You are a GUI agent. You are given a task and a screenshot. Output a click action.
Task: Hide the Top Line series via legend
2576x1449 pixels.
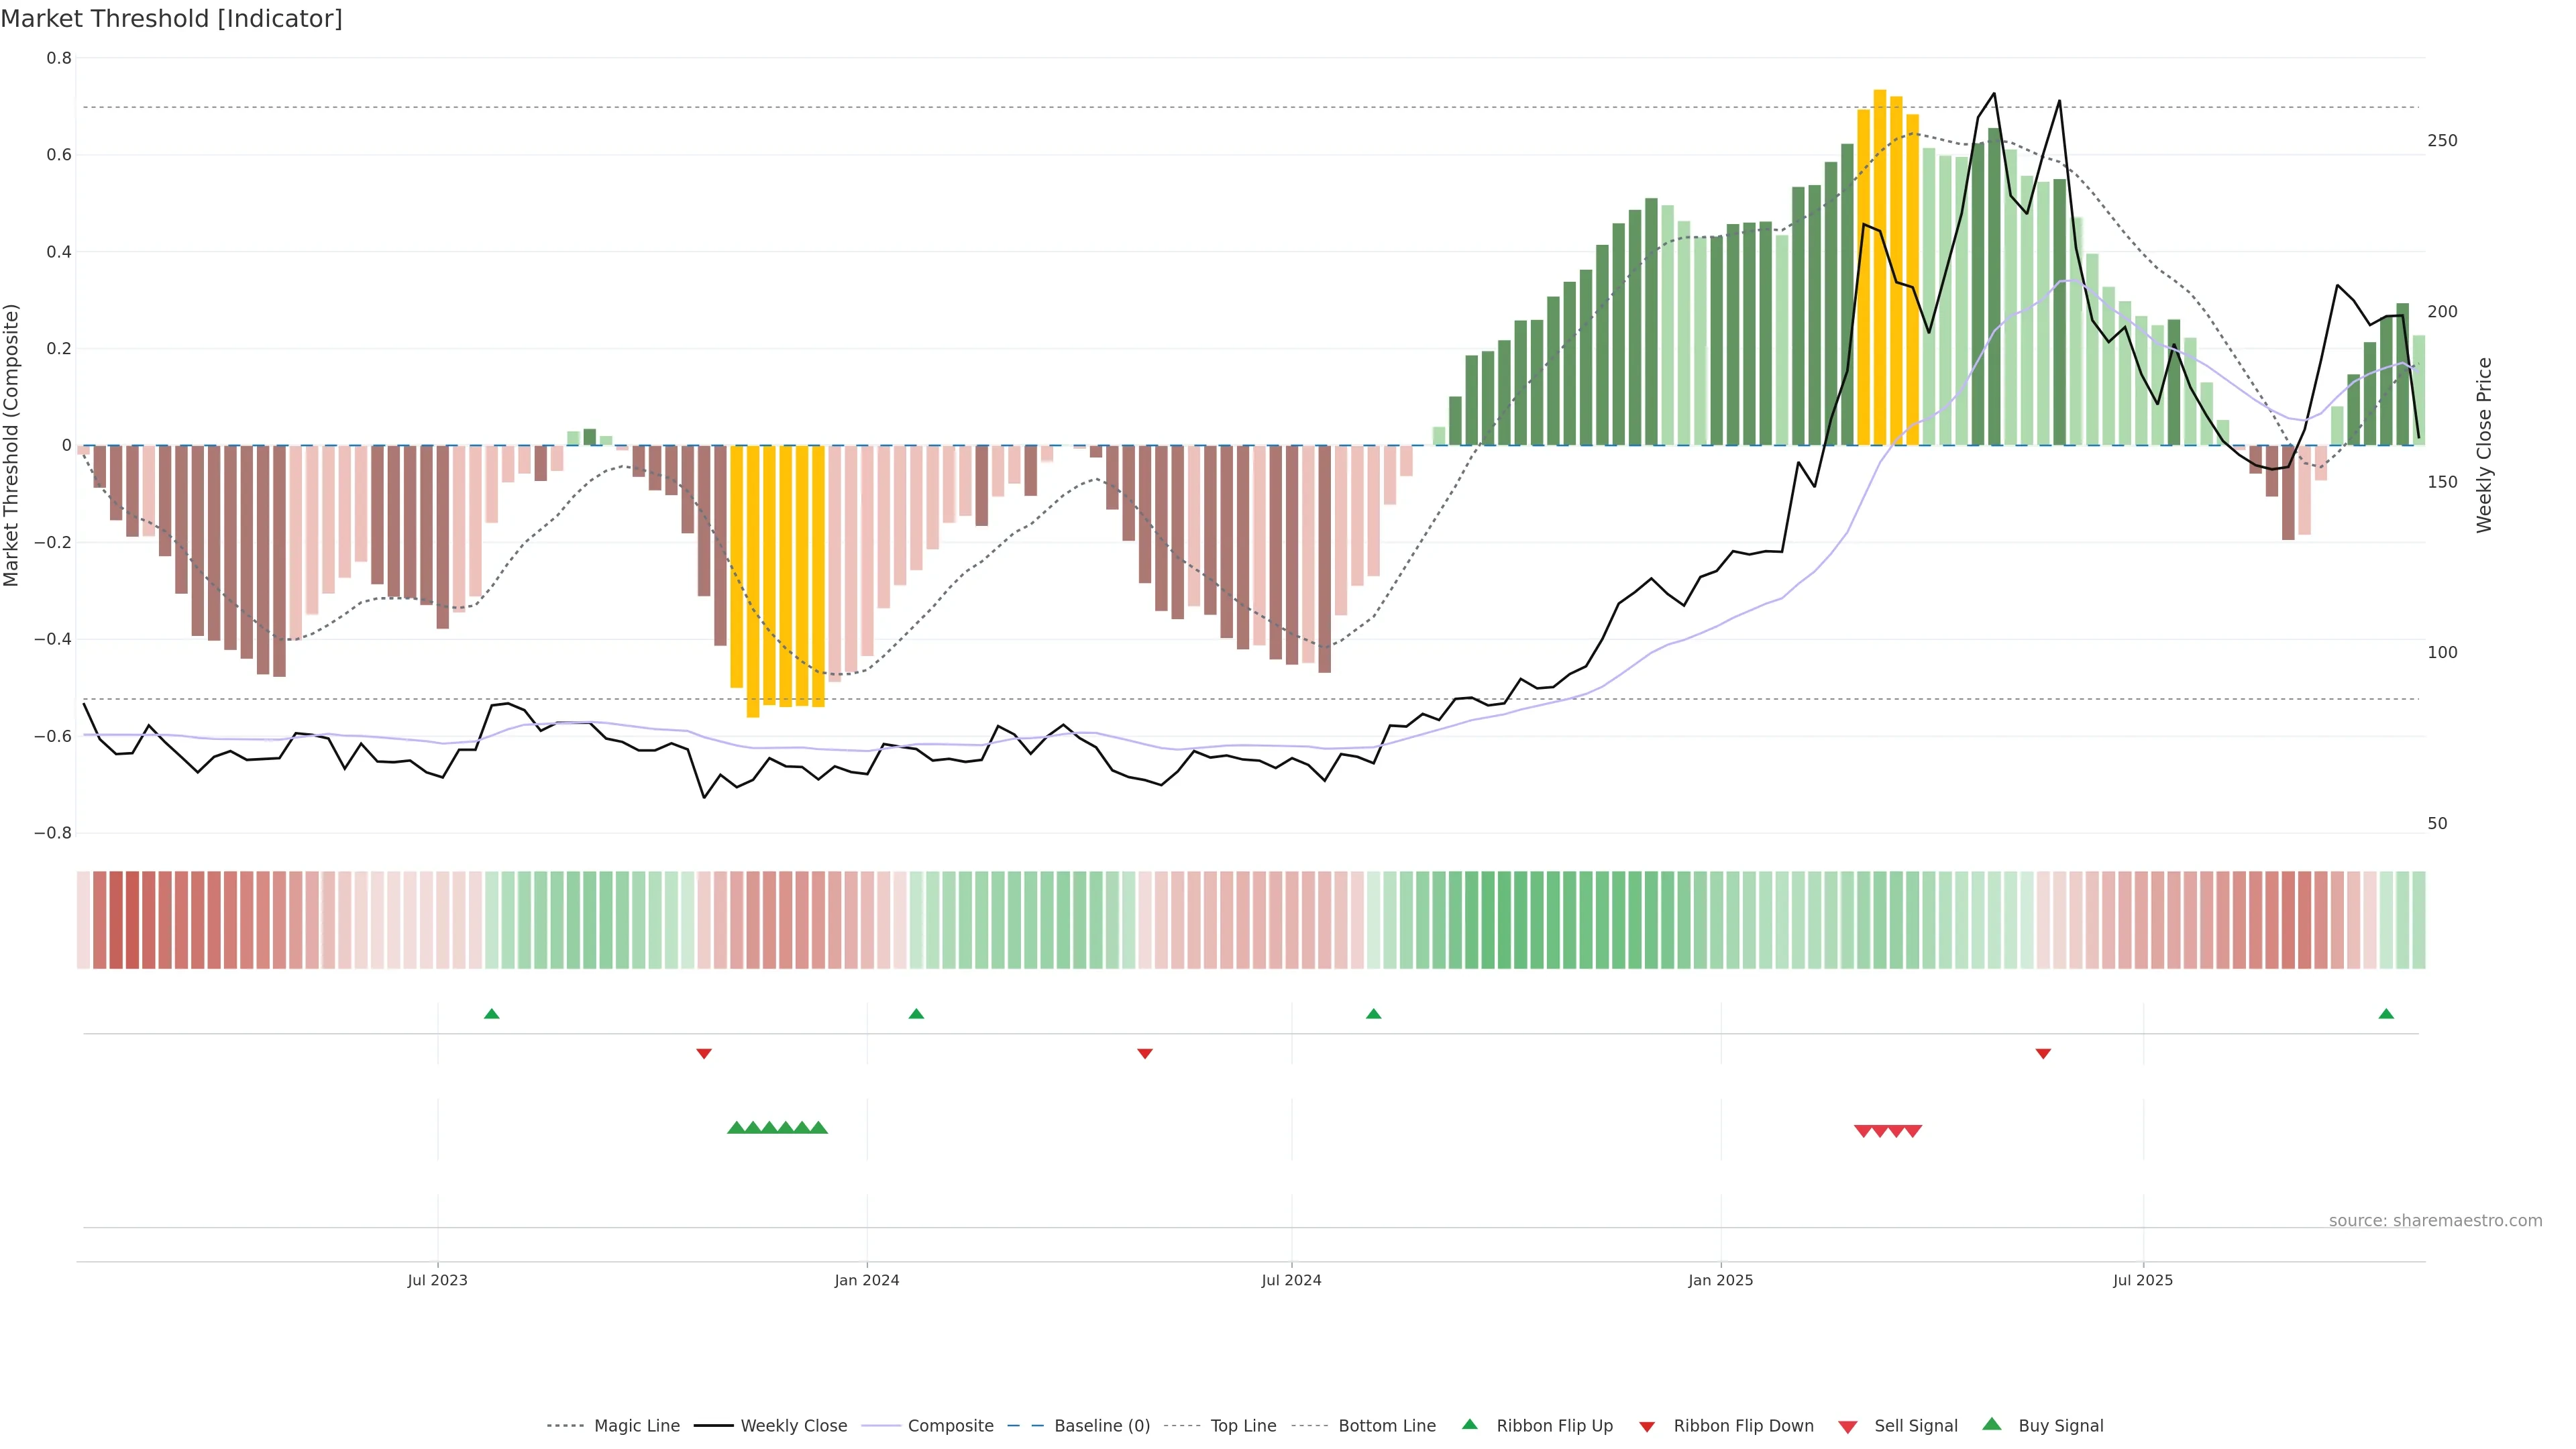coord(1243,1426)
